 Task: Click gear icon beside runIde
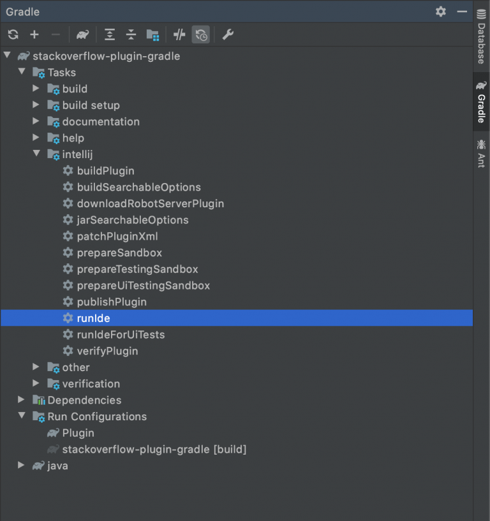pyautogui.click(x=68, y=318)
